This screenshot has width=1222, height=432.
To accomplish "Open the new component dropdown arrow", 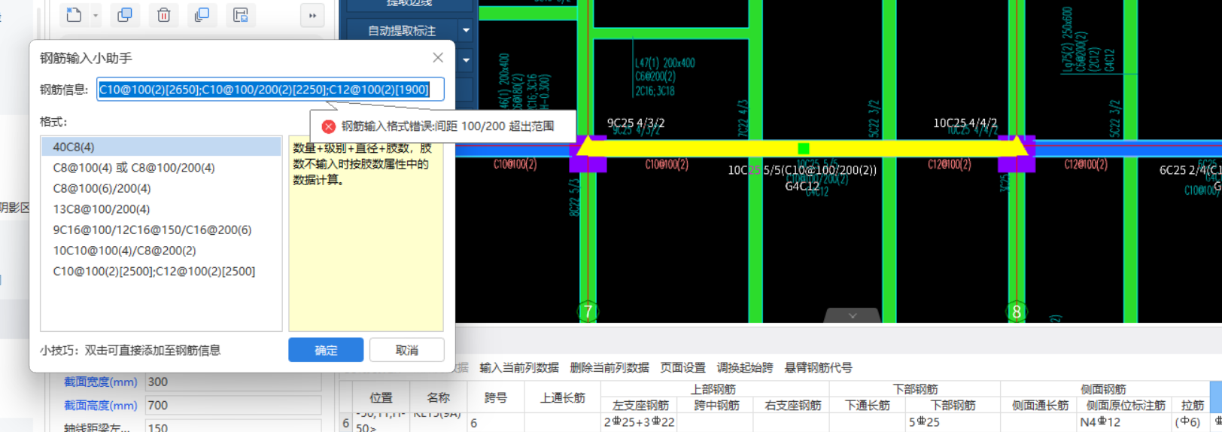I will (95, 15).
